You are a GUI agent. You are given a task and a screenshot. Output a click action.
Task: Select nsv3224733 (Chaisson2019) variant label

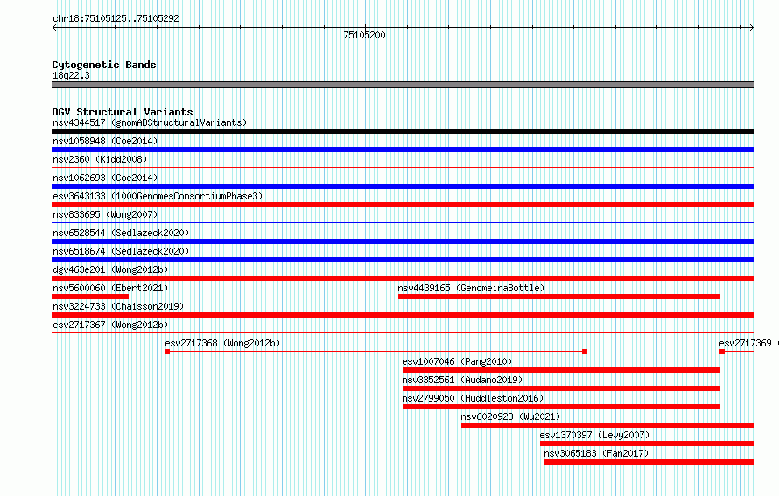[x=118, y=306]
